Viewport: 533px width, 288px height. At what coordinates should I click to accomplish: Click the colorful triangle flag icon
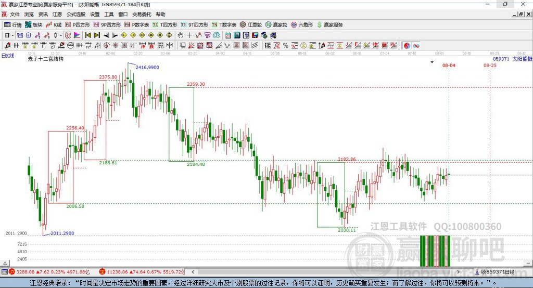click(77, 35)
